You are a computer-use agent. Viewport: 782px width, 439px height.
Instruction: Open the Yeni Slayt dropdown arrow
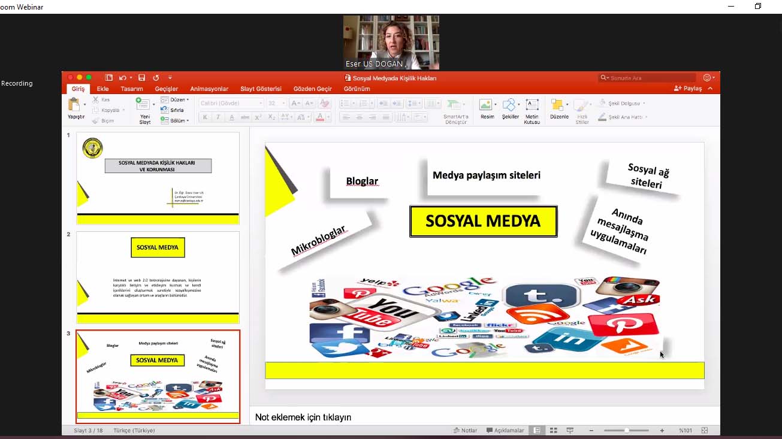[x=153, y=105]
